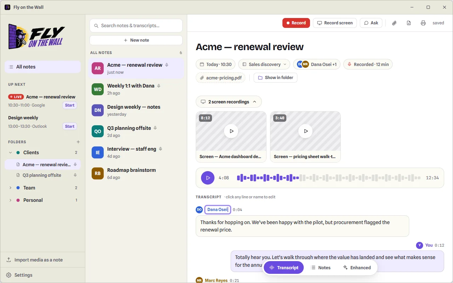Start recording with the Record button
The width and height of the screenshot is (453, 283).
[x=296, y=23]
